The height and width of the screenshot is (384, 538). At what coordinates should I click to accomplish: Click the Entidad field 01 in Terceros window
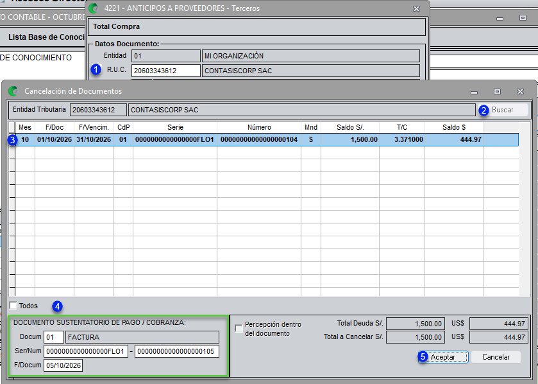point(165,56)
